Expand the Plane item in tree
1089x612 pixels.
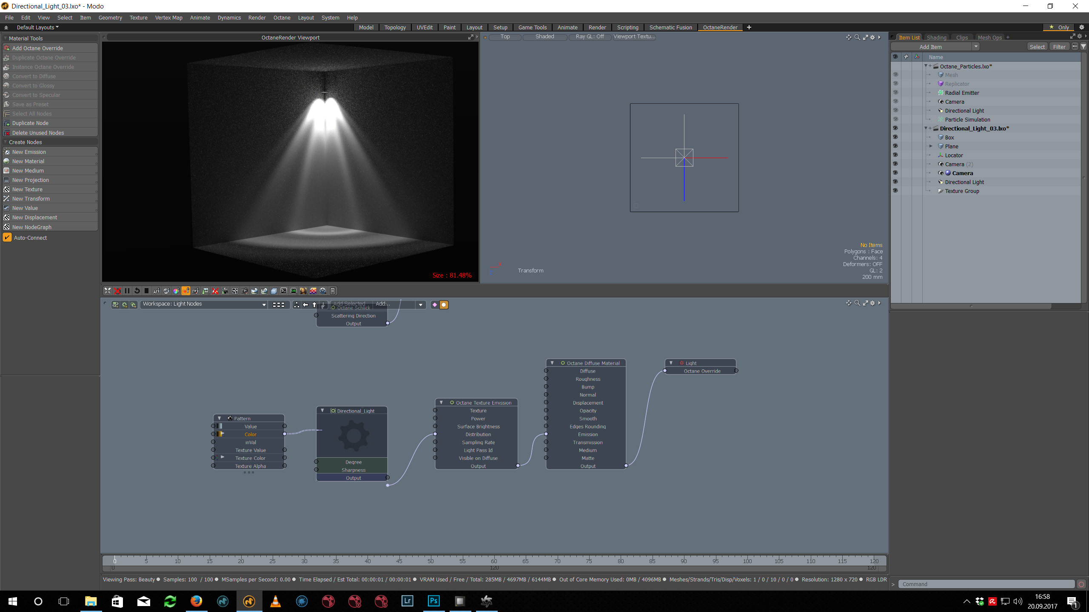[931, 146]
